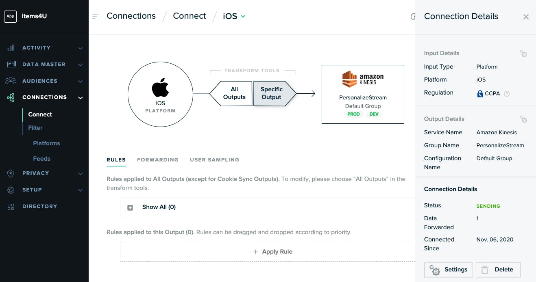
Task: Select the All Outputs transform tool
Action: point(231,94)
